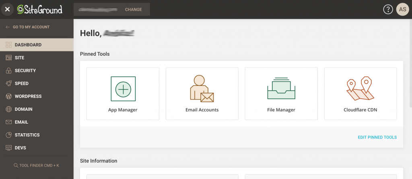The width and height of the screenshot is (412, 179).
Task: Click the Site Information heading
Action: (x=99, y=161)
